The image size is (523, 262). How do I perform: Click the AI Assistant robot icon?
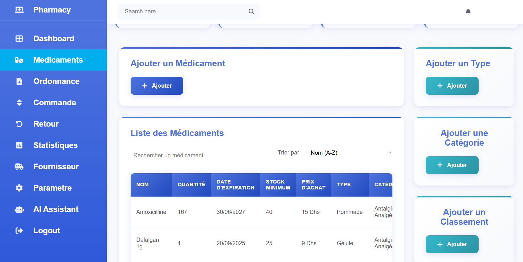[x=19, y=209]
